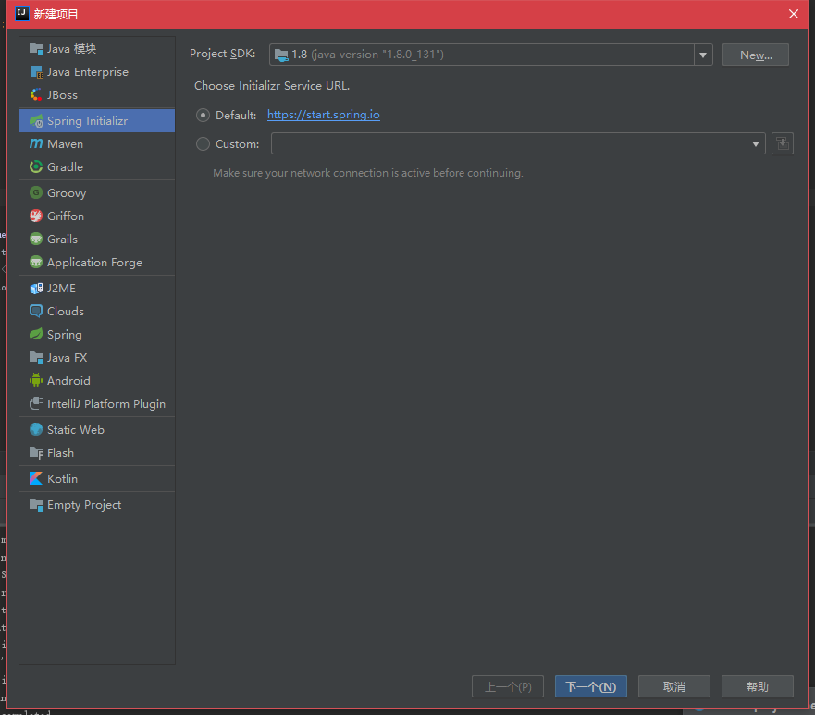815x715 pixels.
Task: Click the Spring Initializr leaf icon
Action: pyautogui.click(x=36, y=121)
